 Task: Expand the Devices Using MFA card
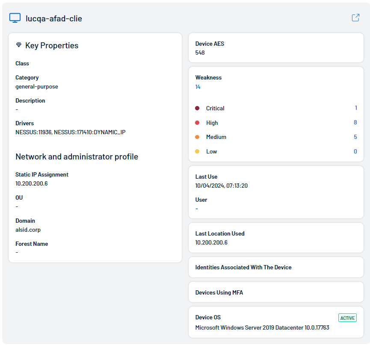coord(276,292)
